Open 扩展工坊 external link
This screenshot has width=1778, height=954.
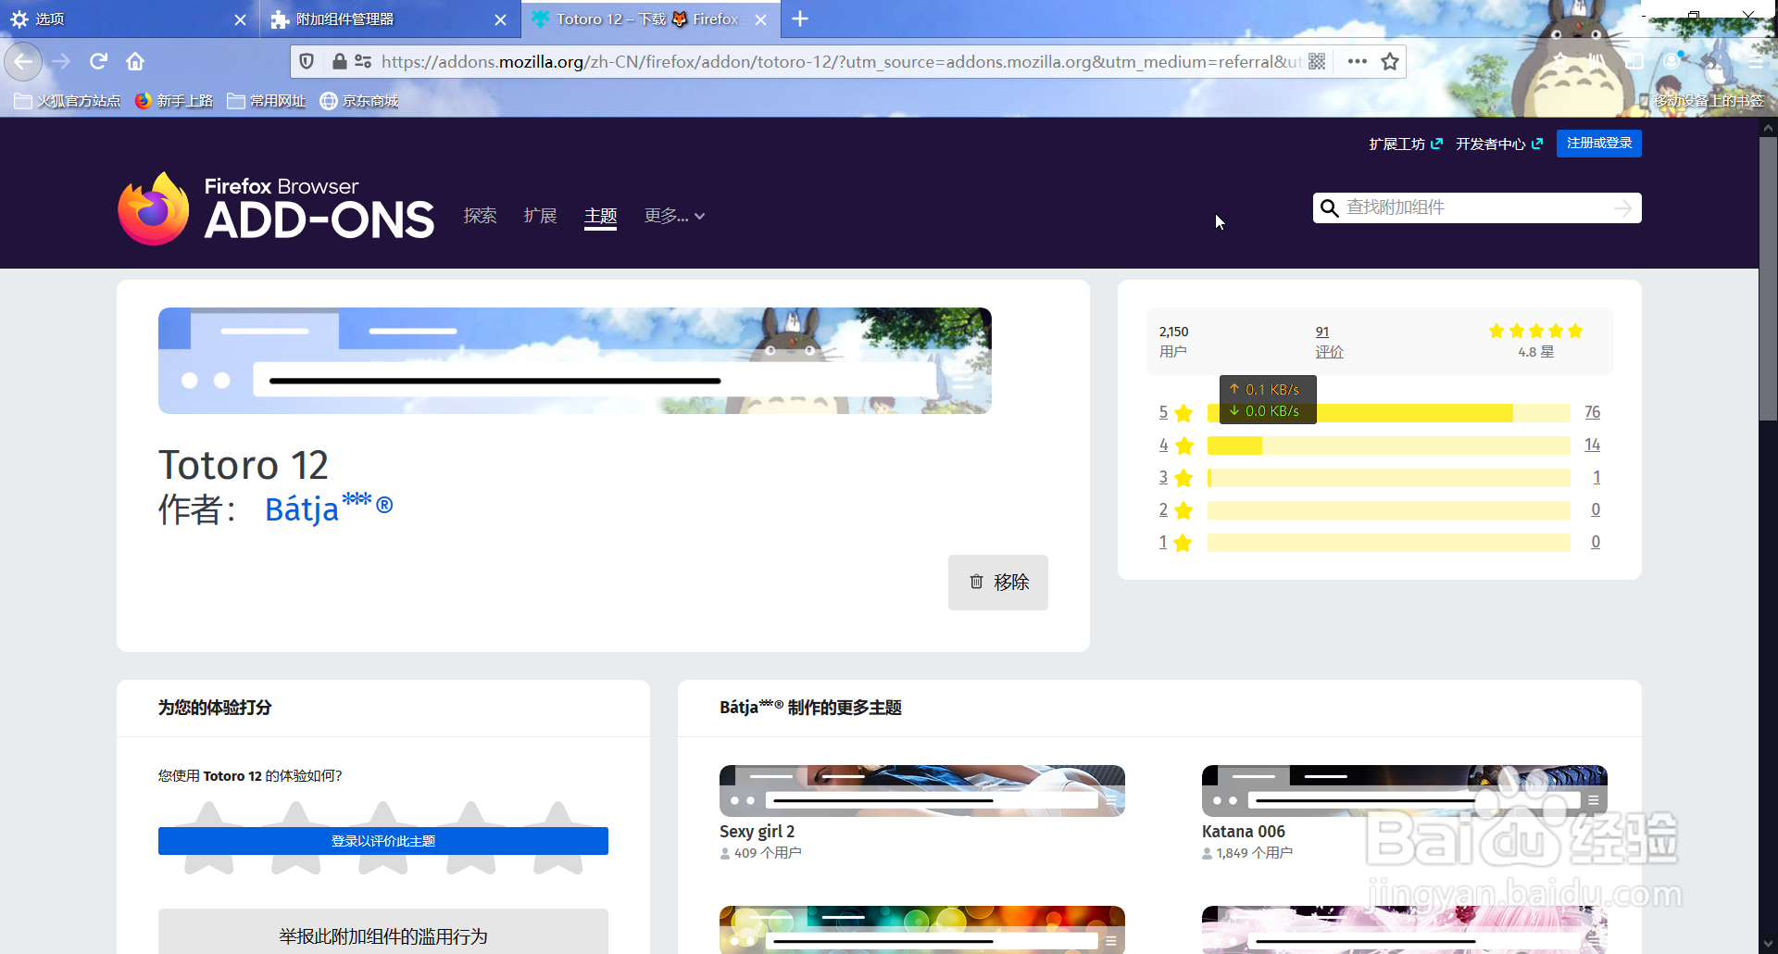1406,144
